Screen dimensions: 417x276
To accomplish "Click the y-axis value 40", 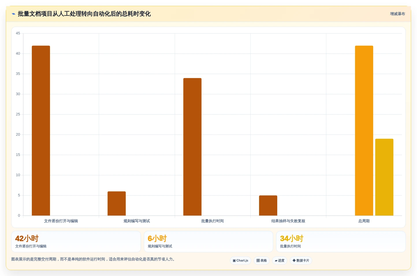I will (18, 54).
